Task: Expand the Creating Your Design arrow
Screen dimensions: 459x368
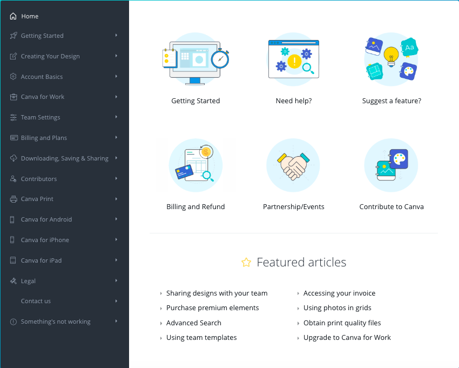Action: (x=116, y=56)
